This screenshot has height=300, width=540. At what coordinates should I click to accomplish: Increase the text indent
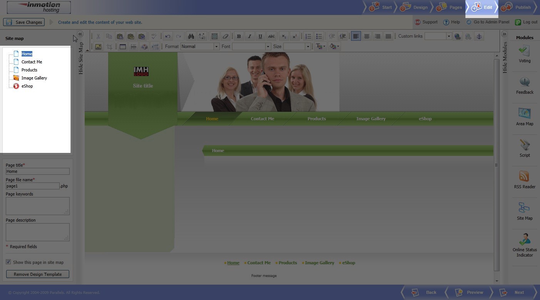point(342,36)
